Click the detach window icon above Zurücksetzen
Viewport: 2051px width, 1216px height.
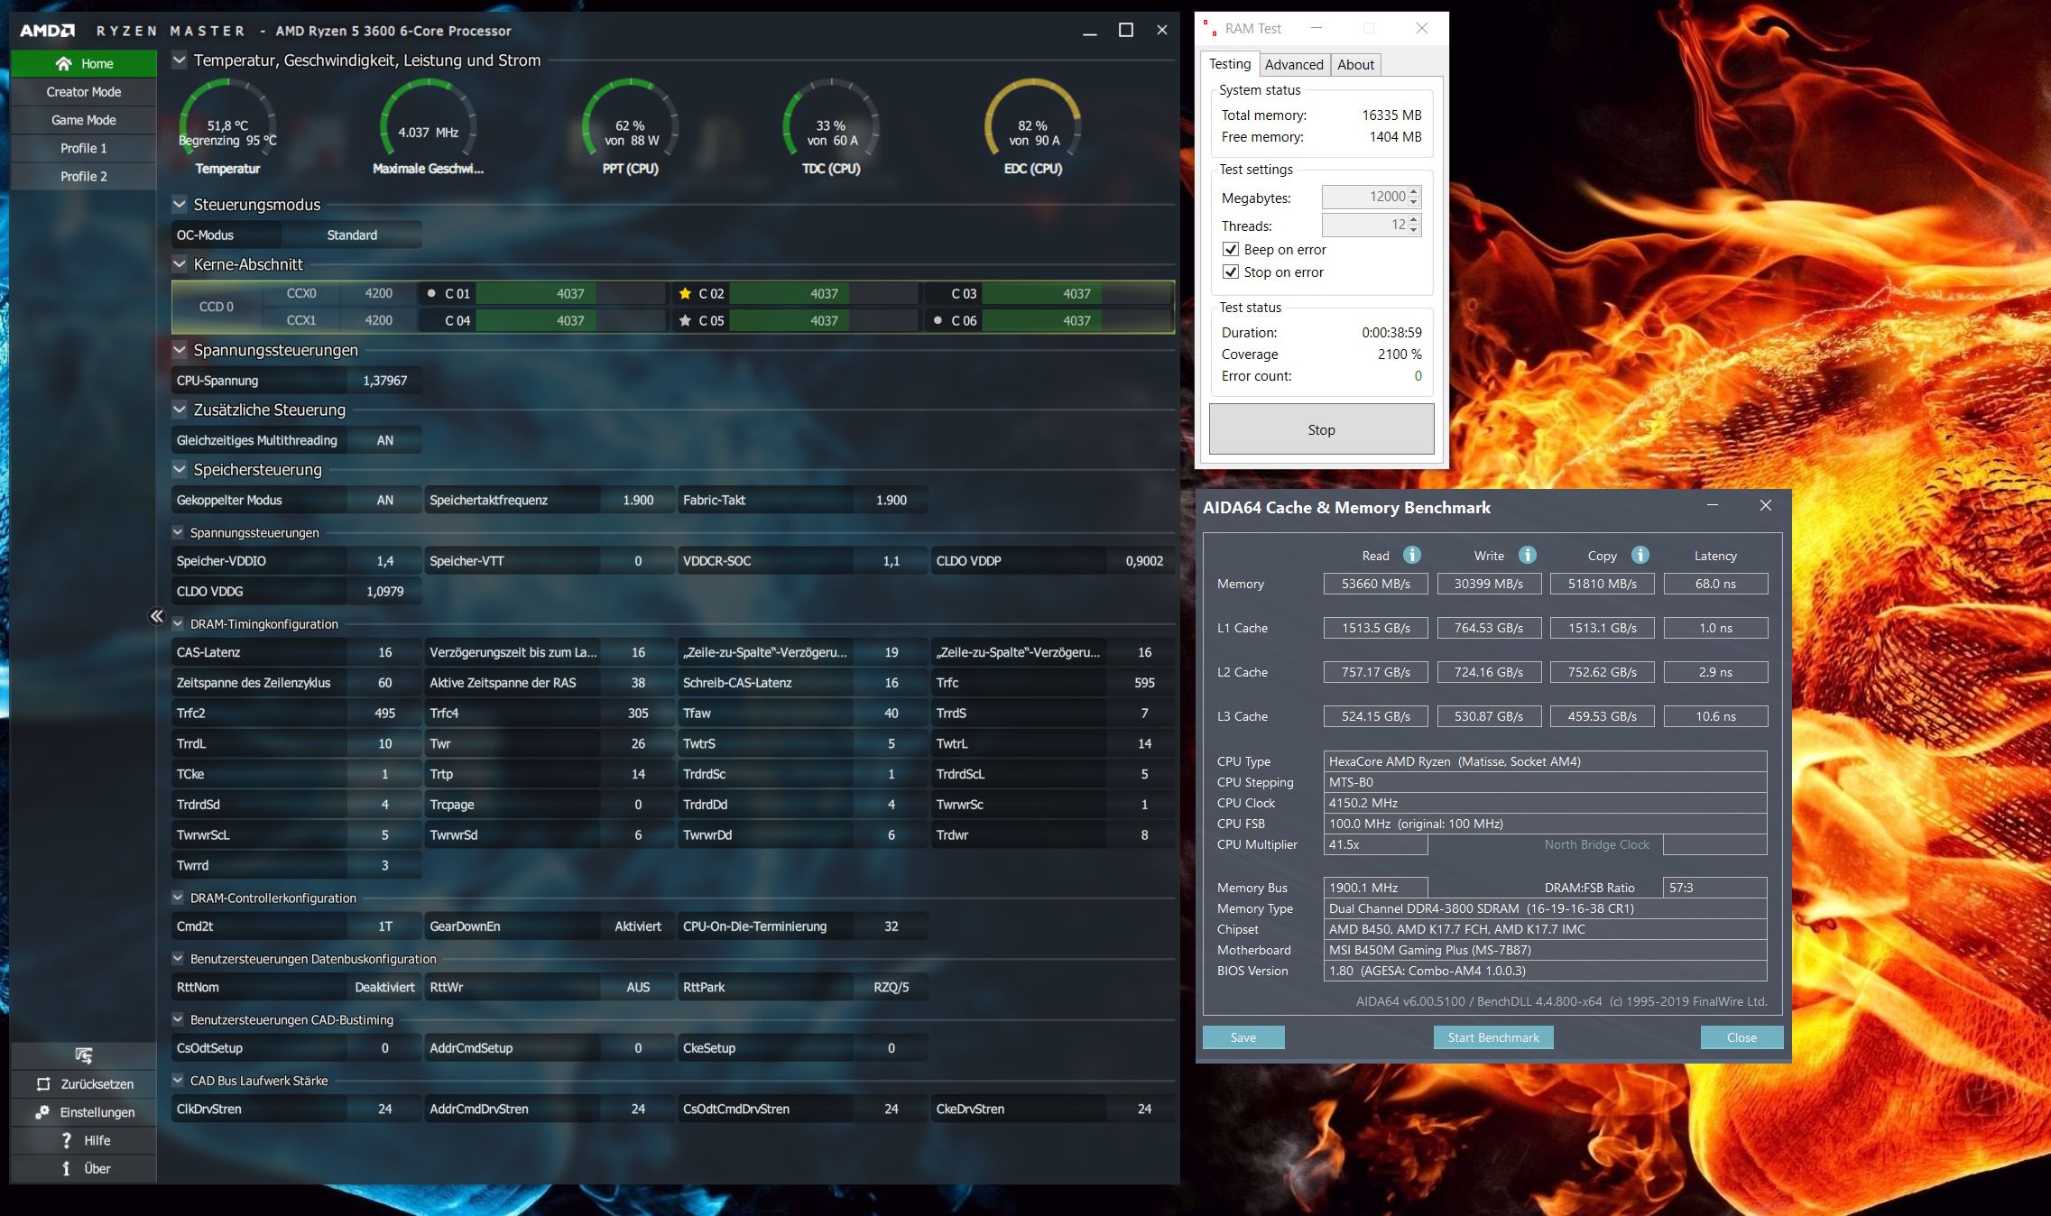coord(84,1055)
